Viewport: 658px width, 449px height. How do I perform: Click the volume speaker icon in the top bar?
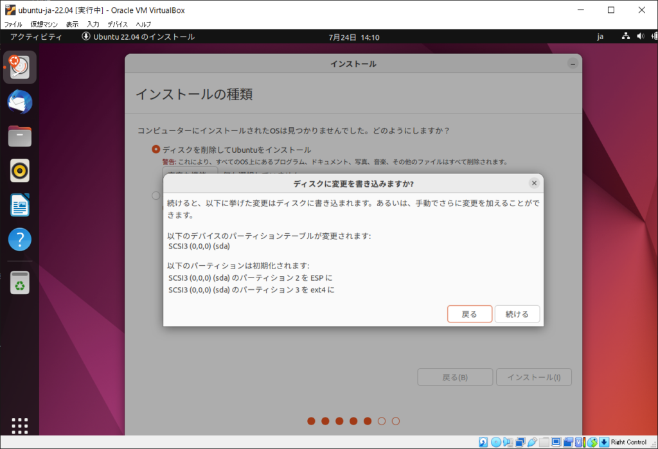[x=640, y=37]
